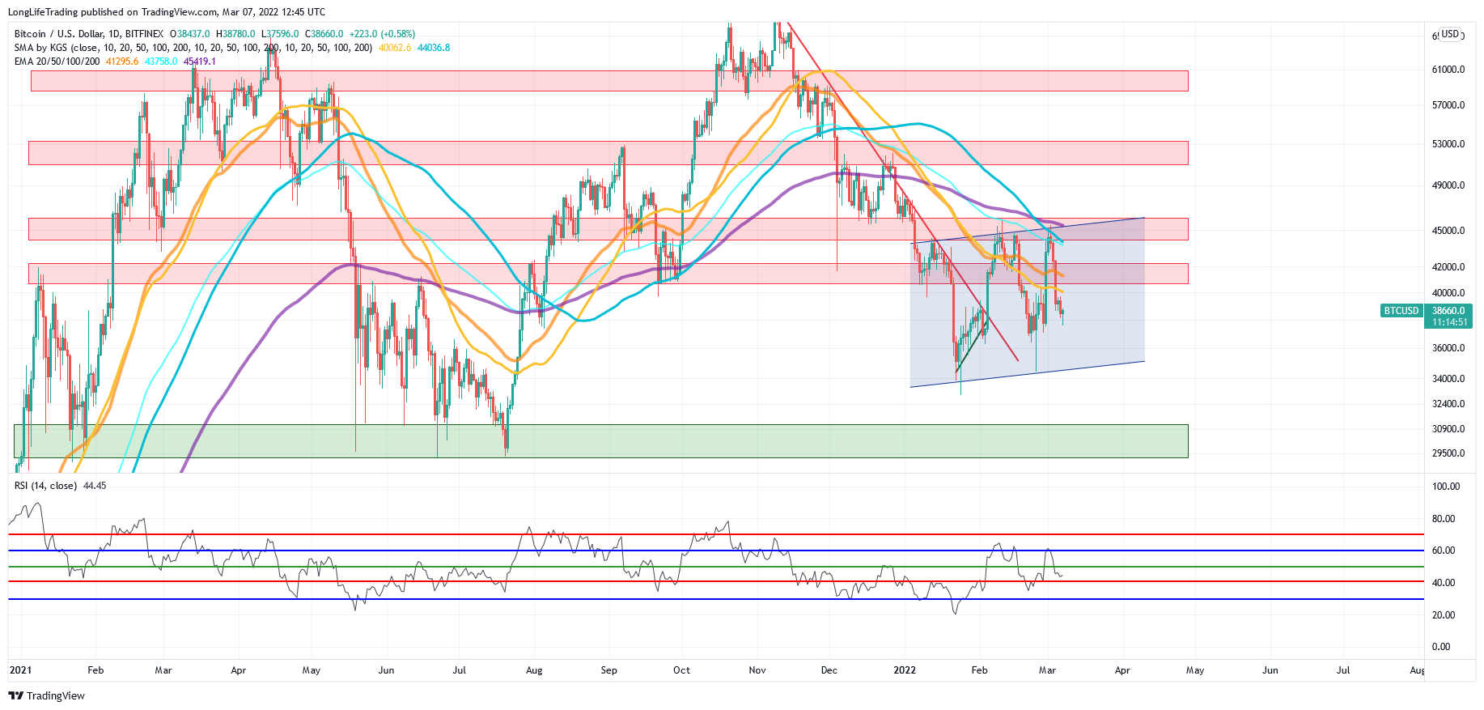Click the low price value L37596.0

(280, 34)
